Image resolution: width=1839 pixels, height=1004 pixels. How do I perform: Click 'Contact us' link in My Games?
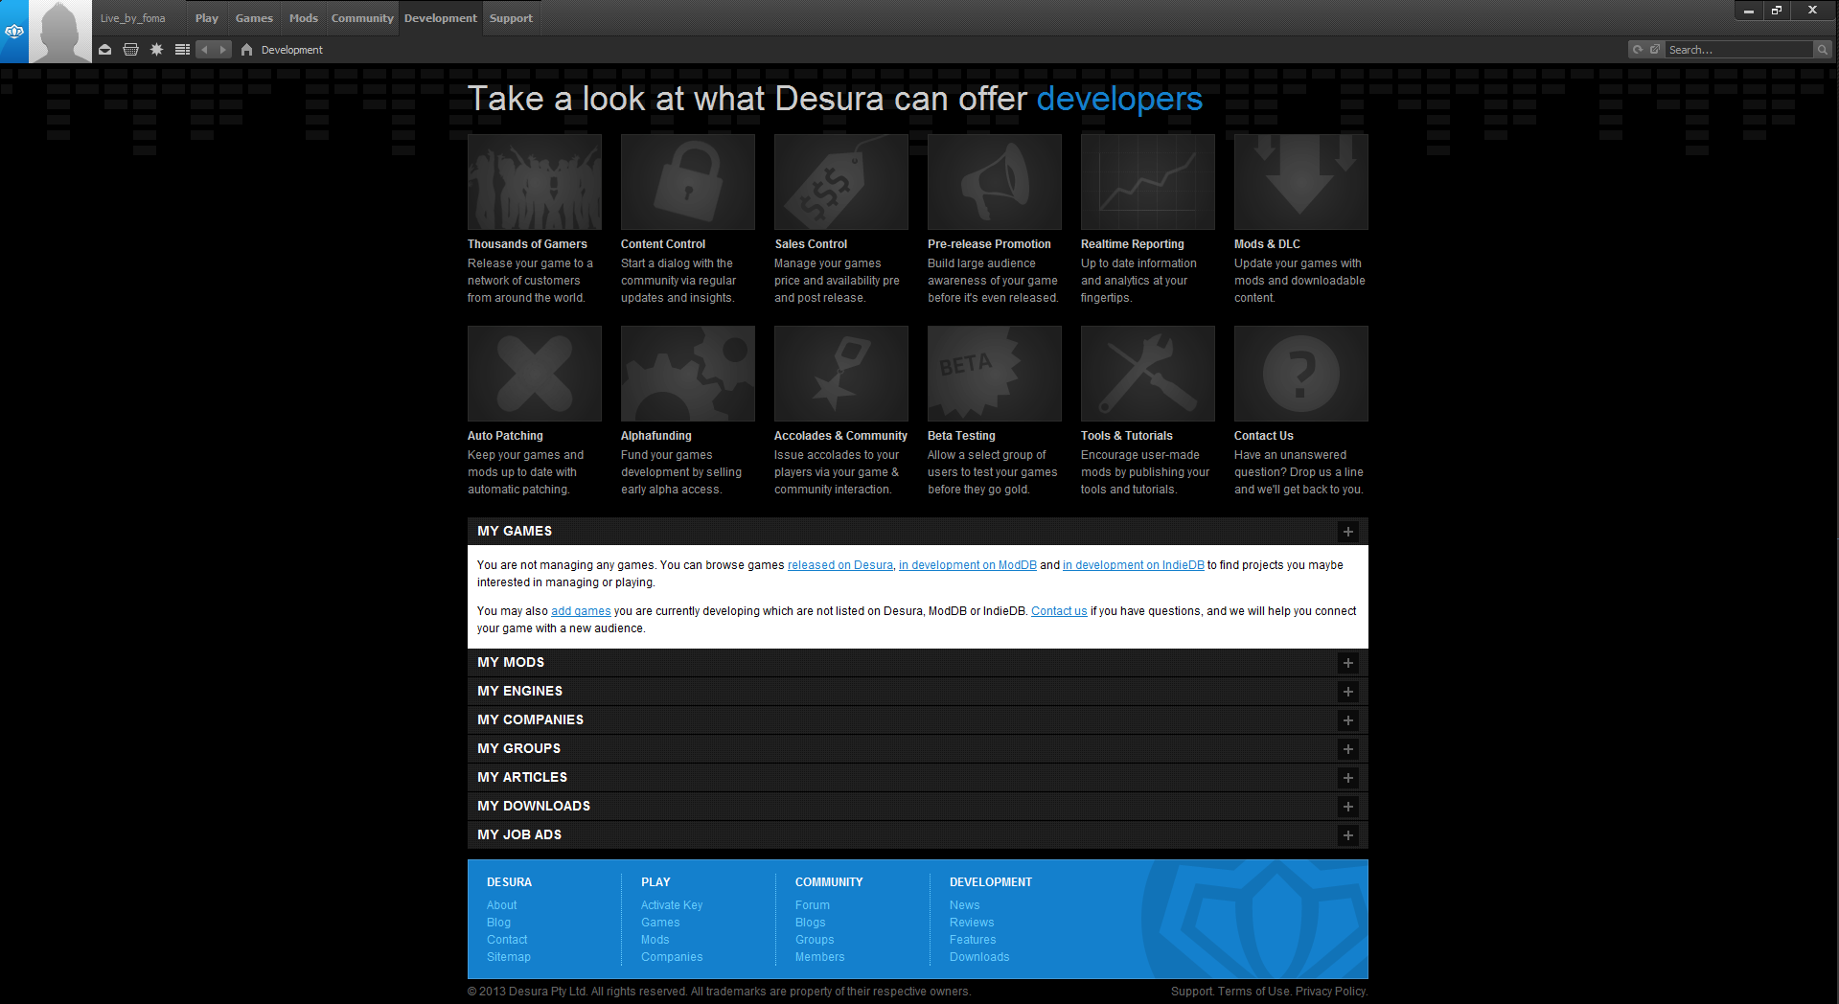tap(1059, 611)
